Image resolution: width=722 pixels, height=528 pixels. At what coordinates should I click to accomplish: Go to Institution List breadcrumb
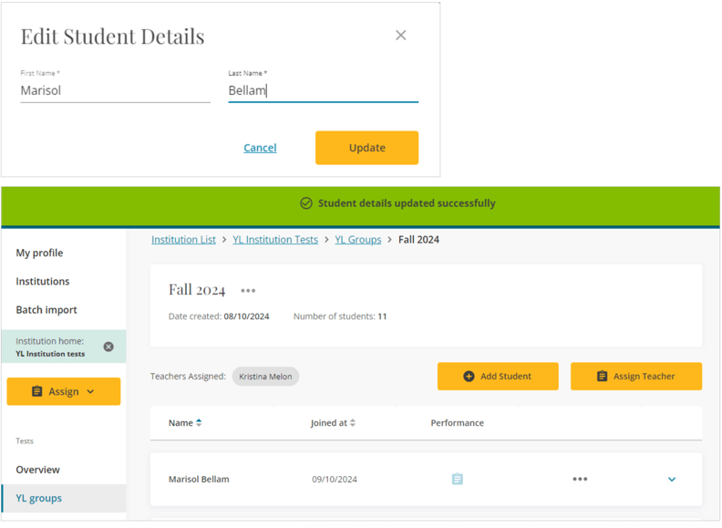click(183, 240)
